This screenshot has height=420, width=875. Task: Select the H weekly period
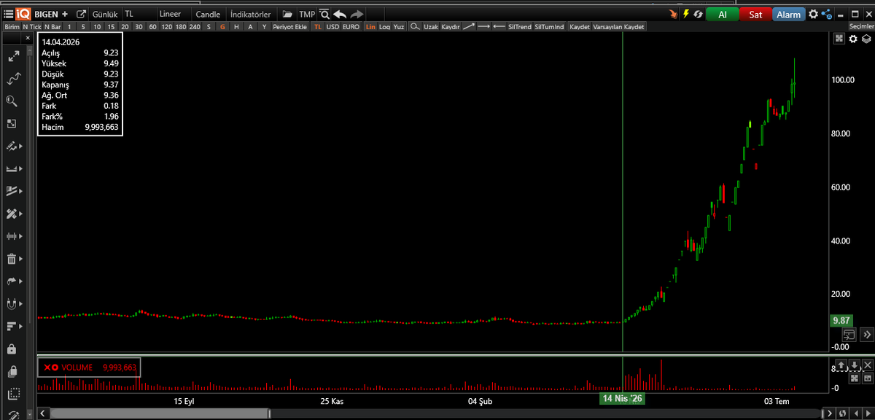point(236,26)
